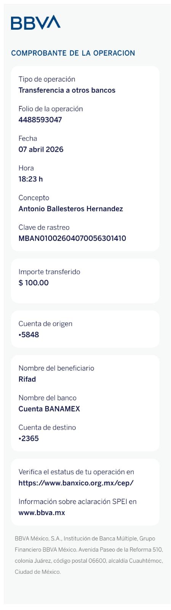Select the date 07 abril 2026

tap(41, 149)
